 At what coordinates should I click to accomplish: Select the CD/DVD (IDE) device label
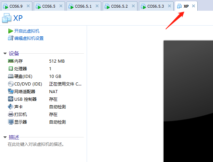click(28, 84)
